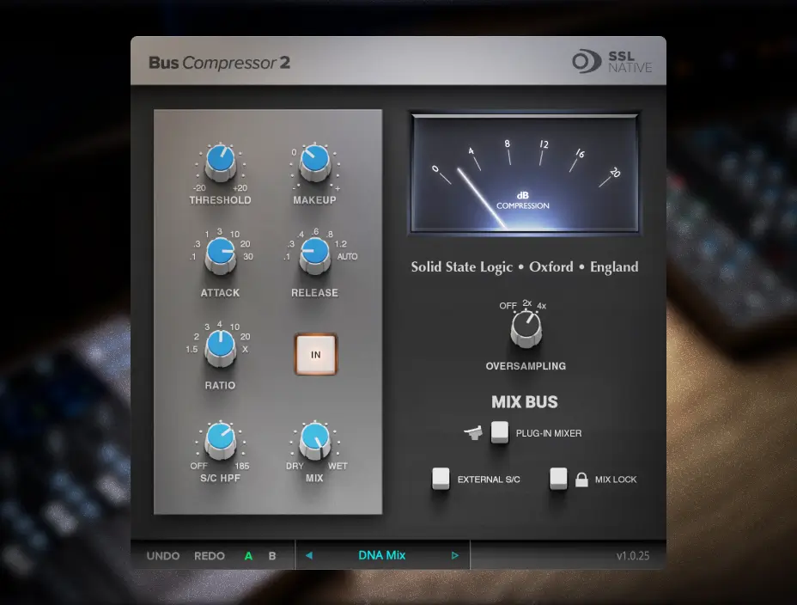
Task: Click UNDO in the bottom bar
Action: coord(162,556)
